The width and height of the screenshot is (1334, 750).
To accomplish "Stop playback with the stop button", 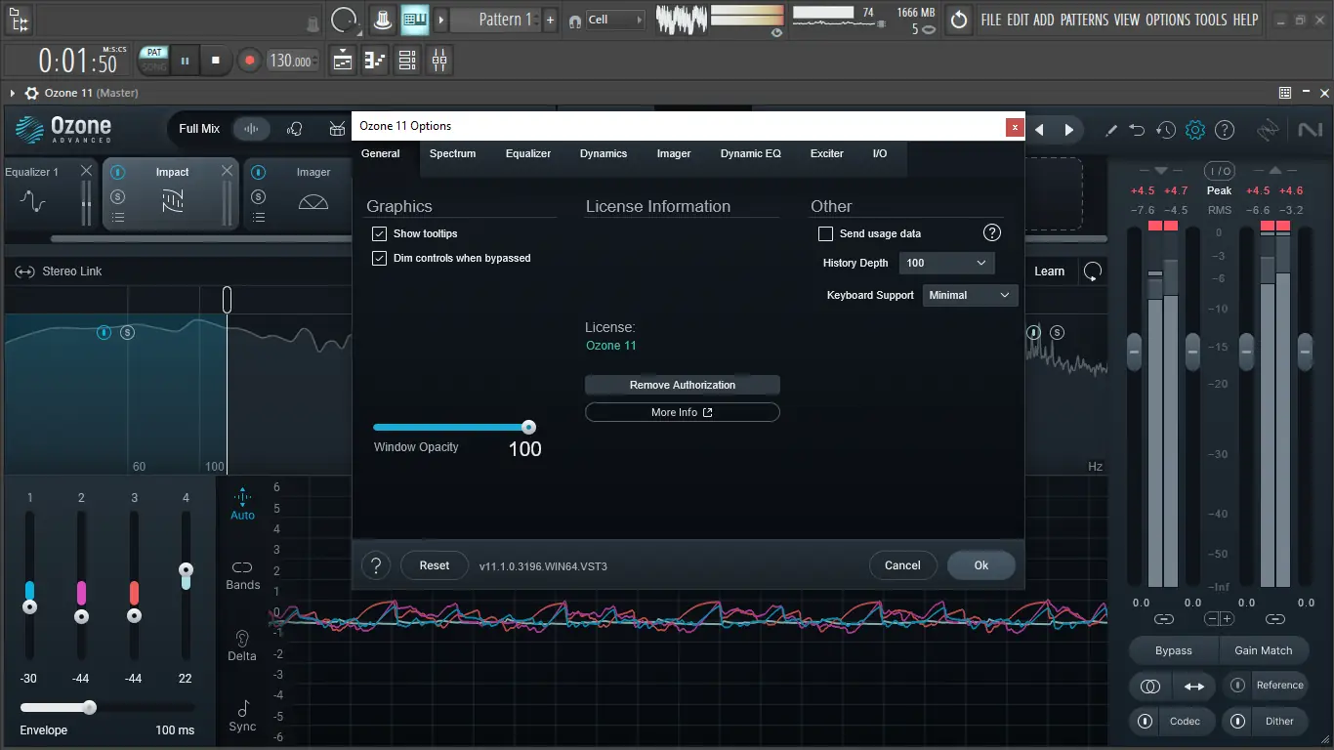I will tap(216, 61).
